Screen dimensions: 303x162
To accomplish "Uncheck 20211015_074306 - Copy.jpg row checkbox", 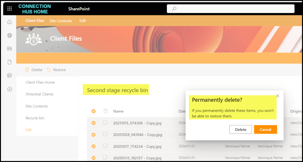I will pyautogui.click(x=94, y=123).
